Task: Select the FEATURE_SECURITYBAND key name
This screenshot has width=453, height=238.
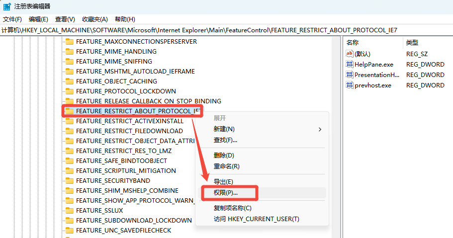Action: pyautogui.click(x=113, y=180)
